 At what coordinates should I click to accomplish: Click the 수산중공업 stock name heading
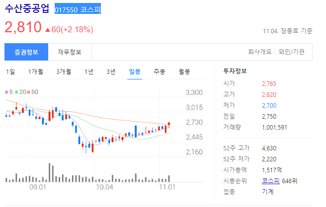point(27,9)
